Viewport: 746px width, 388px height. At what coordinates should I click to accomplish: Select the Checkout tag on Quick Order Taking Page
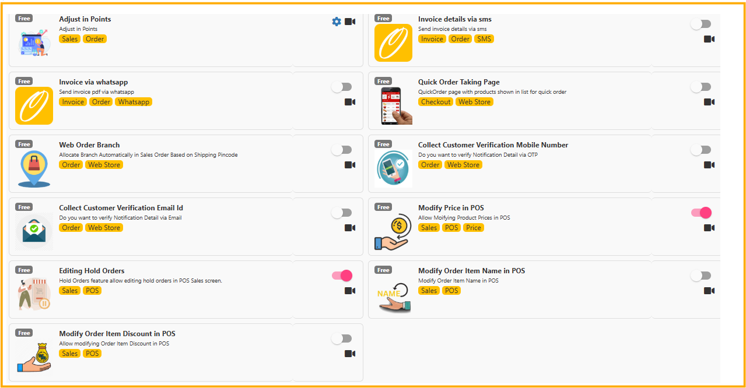[x=435, y=101]
